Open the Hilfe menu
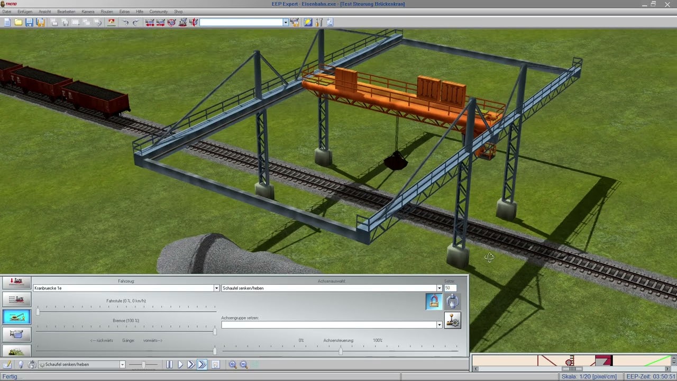 (x=140, y=12)
